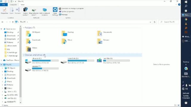Collapse the Folders (7) group
This screenshot has height=107, width=191.
coord(24,28)
